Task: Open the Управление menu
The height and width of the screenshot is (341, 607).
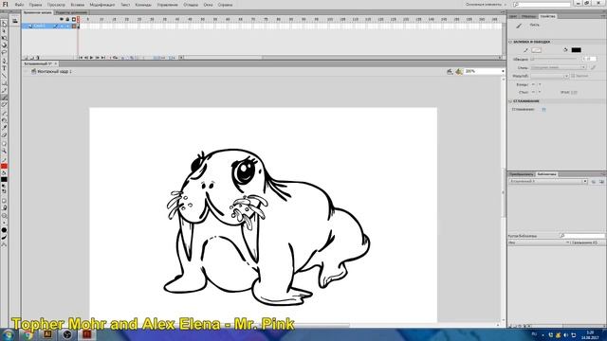Action: [167, 5]
